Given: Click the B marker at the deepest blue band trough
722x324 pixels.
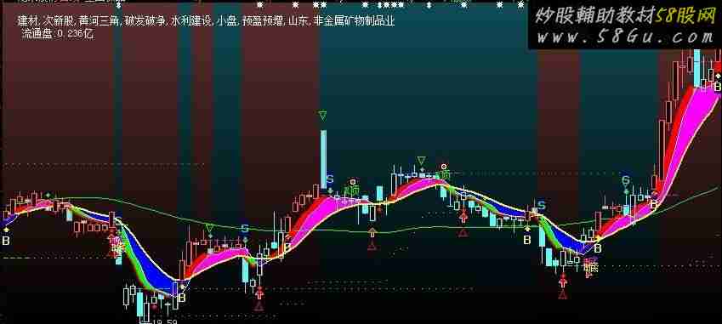Looking at the screenshot, I should [182, 298].
